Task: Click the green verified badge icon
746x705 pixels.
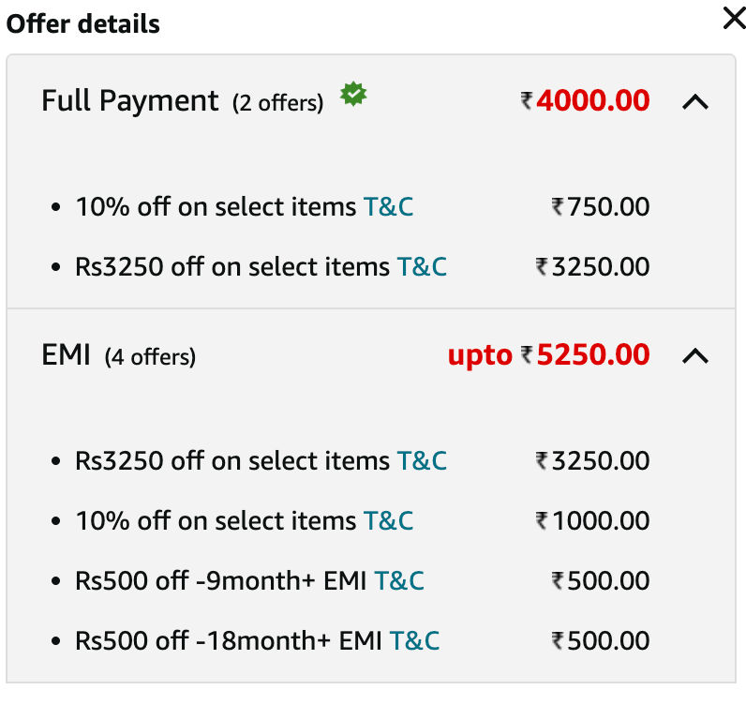Action: (353, 94)
